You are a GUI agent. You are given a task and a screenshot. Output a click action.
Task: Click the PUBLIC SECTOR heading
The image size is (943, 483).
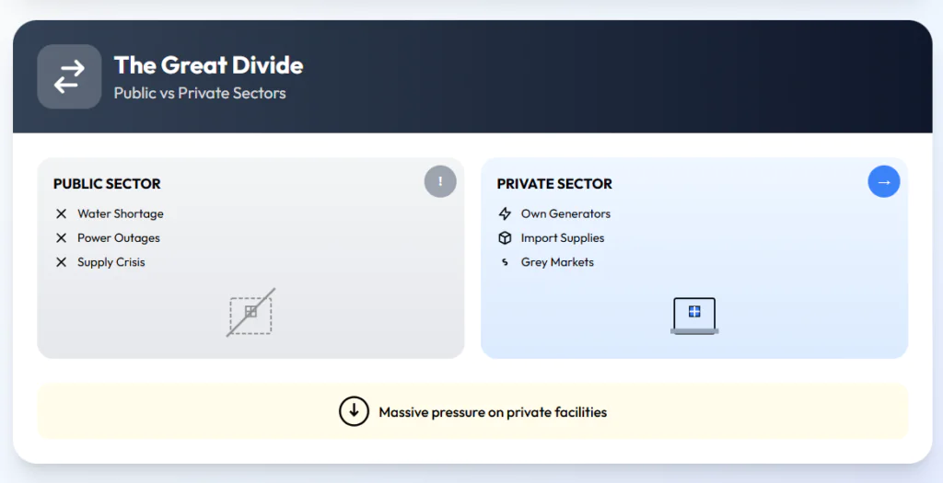point(107,184)
